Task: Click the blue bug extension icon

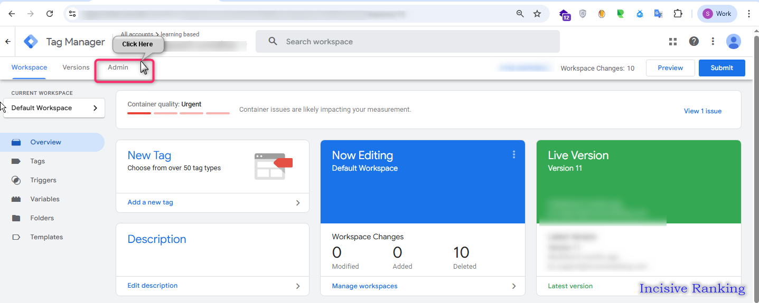Action: [640, 14]
